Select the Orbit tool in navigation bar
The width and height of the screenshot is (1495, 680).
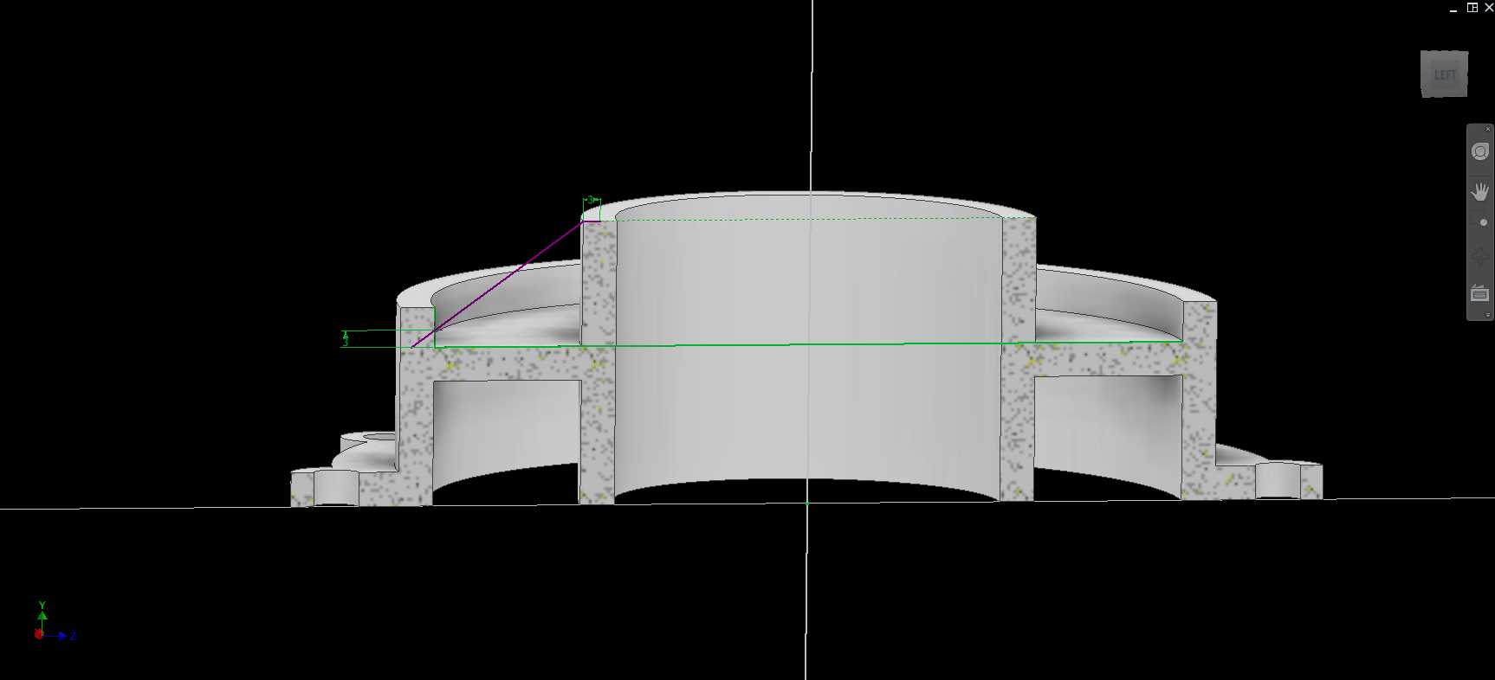pyautogui.click(x=1480, y=257)
